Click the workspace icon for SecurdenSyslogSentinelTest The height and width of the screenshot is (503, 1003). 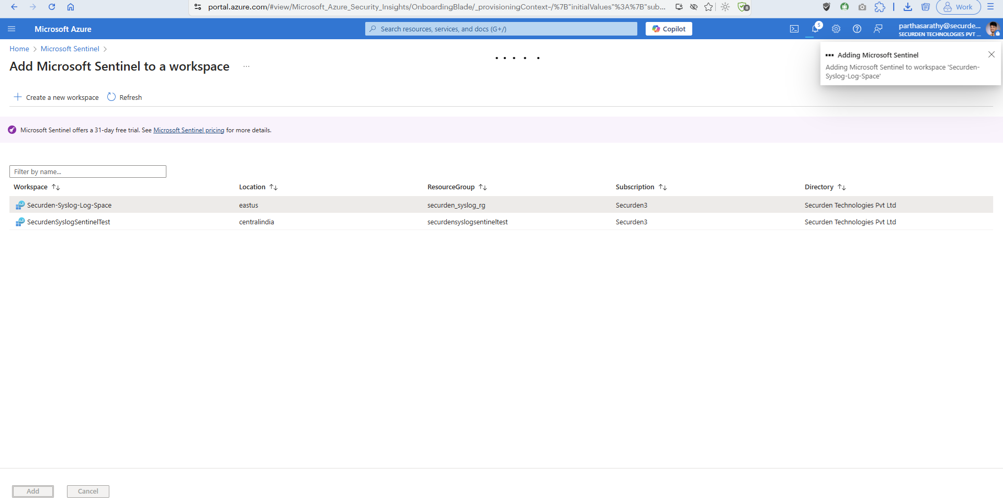(20, 222)
